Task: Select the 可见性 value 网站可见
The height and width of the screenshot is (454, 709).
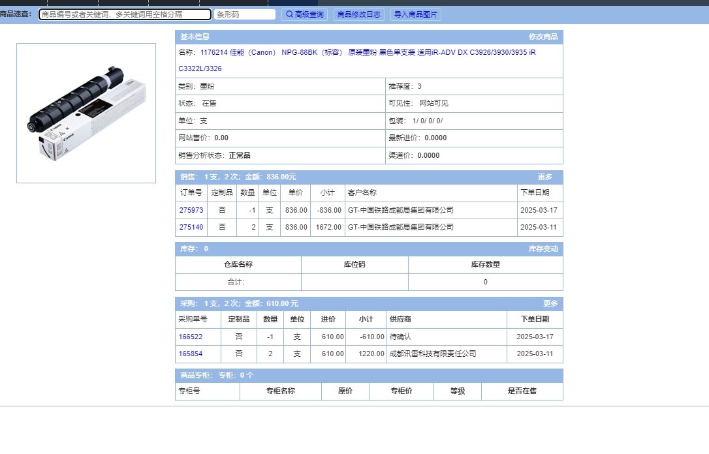Action: point(434,104)
